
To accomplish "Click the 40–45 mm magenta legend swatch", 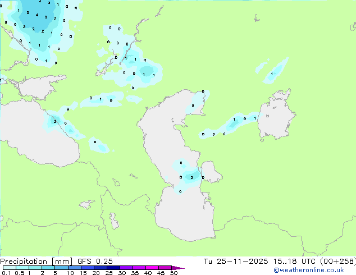I will (x=152, y=268).
